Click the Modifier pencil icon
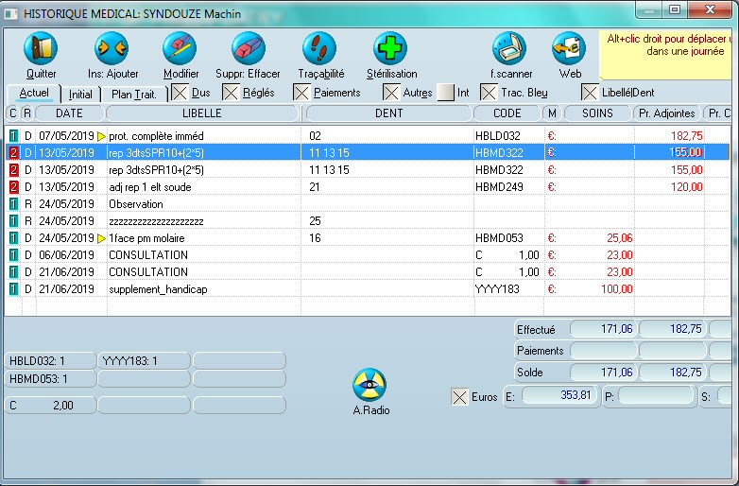The height and width of the screenshot is (486, 739). point(180,48)
